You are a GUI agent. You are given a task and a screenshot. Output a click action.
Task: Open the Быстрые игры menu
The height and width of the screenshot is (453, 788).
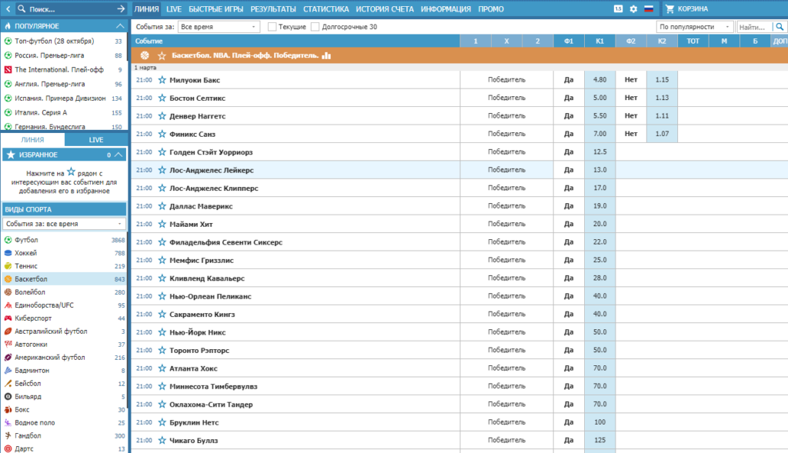click(215, 8)
